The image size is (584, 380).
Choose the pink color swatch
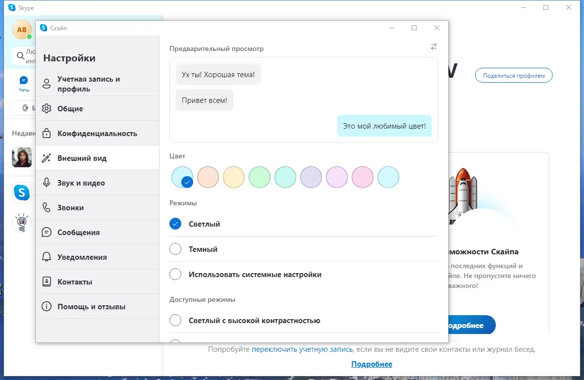pyautogui.click(x=363, y=177)
